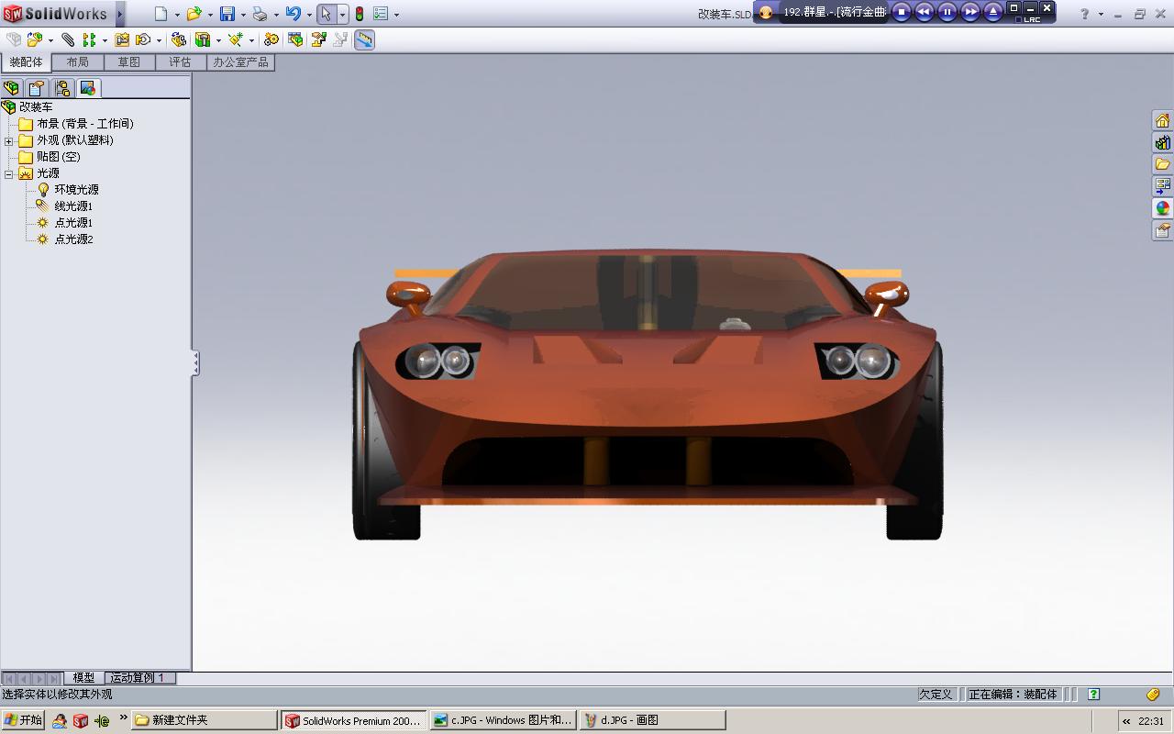Click the Mate paperclip icon
Screen dimensions: 1174x734
68,39
